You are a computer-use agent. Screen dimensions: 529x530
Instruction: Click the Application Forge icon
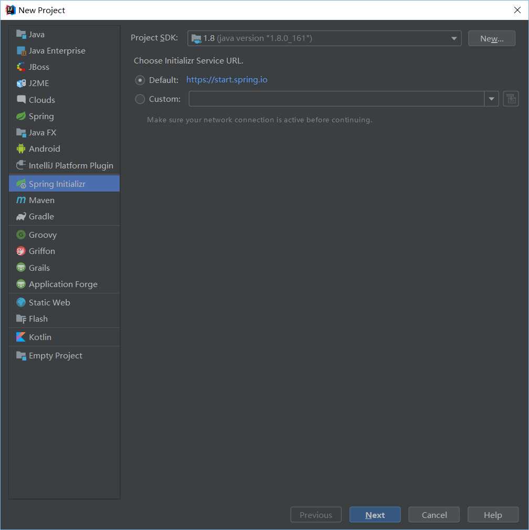click(x=21, y=284)
